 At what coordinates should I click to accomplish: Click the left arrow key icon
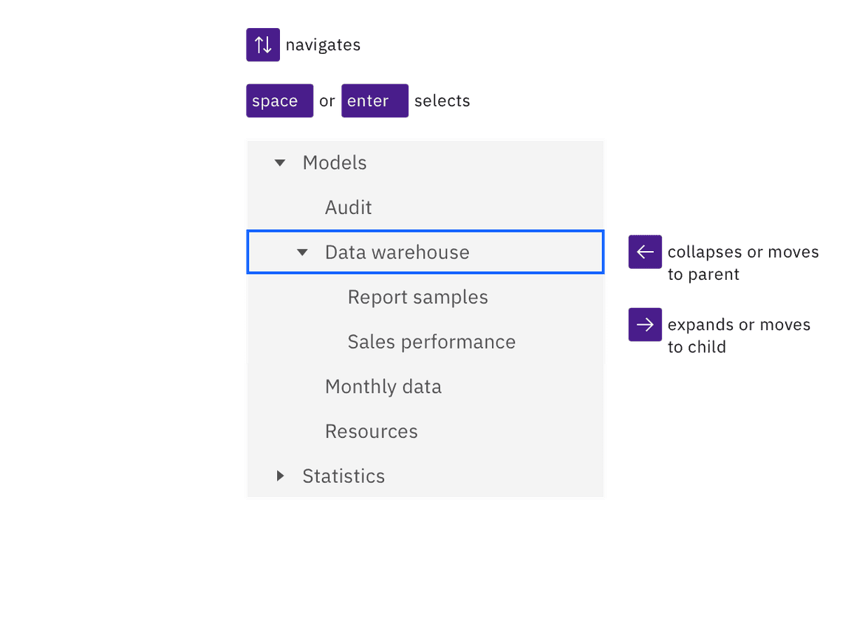(645, 252)
